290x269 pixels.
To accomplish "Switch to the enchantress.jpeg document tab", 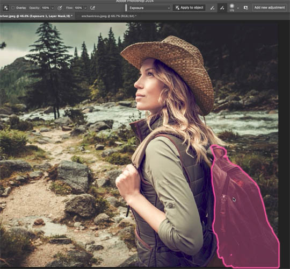I will coord(108,16).
